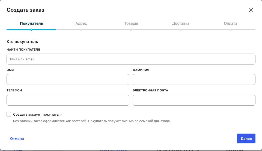Focus the Найти покупателя search field
This screenshot has width=262, height=151.
click(x=131, y=59)
